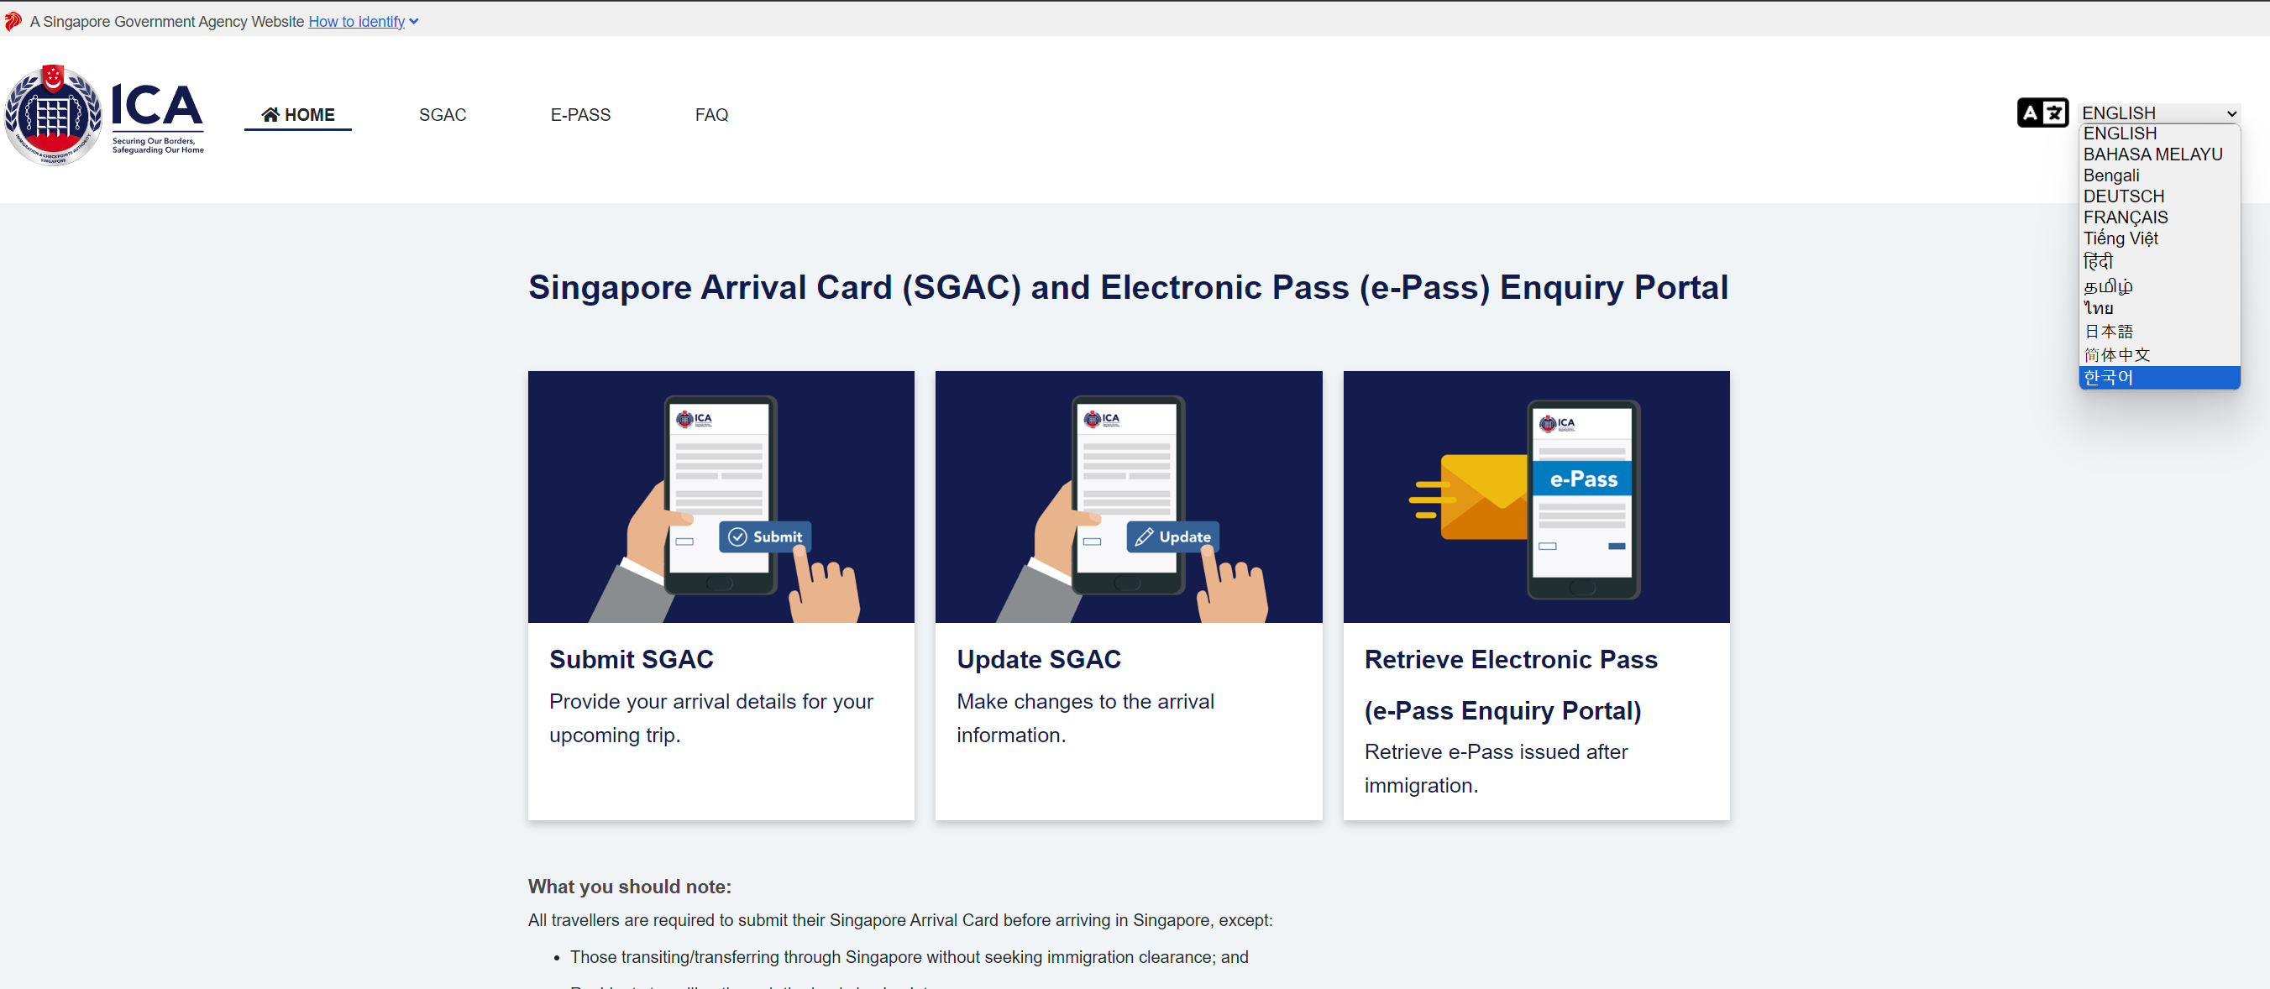Screen dimensions: 2270x989
Task: Click 'Provide your arrival details' description
Action: (711, 718)
